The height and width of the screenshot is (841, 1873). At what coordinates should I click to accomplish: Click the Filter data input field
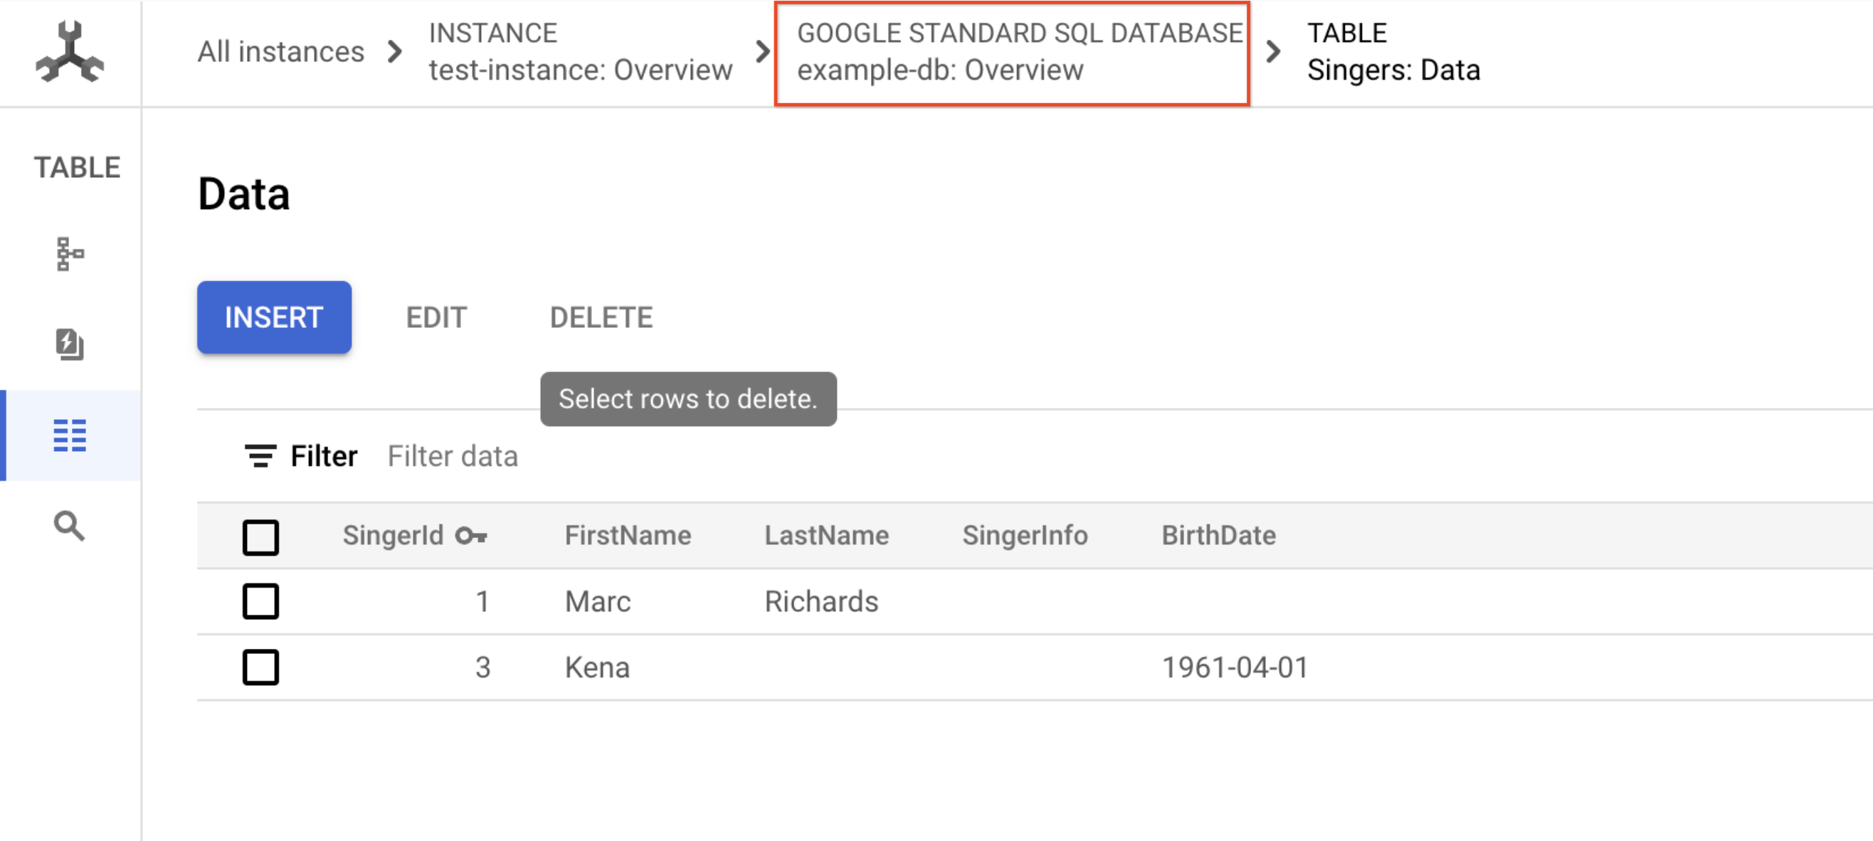pos(454,455)
